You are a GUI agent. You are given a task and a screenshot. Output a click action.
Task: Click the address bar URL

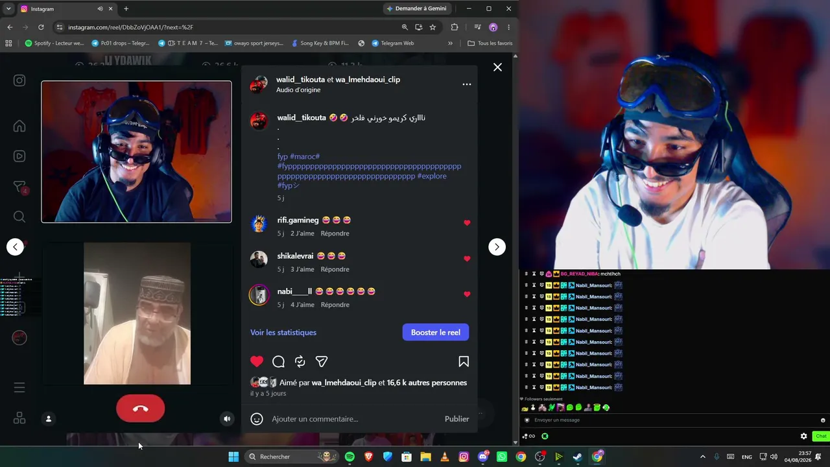tap(130, 27)
